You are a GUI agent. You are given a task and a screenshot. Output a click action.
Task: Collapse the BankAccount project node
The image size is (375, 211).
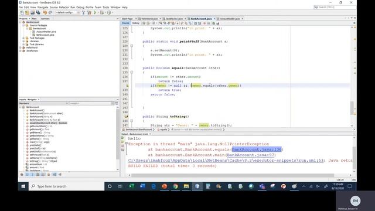pos(21,22)
